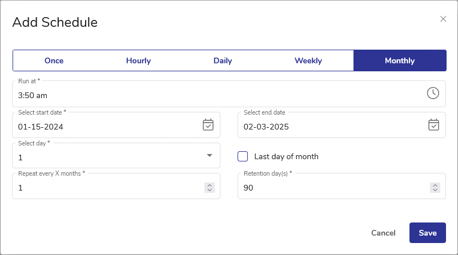Close the Add Schedule dialog

(x=443, y=19)
